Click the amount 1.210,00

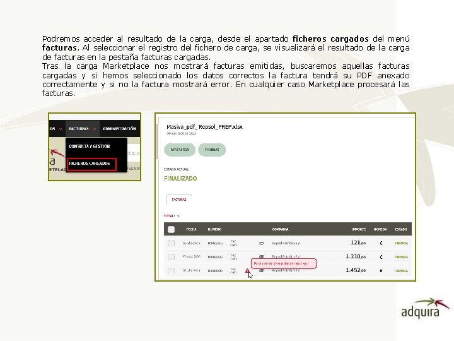(356, 256)
